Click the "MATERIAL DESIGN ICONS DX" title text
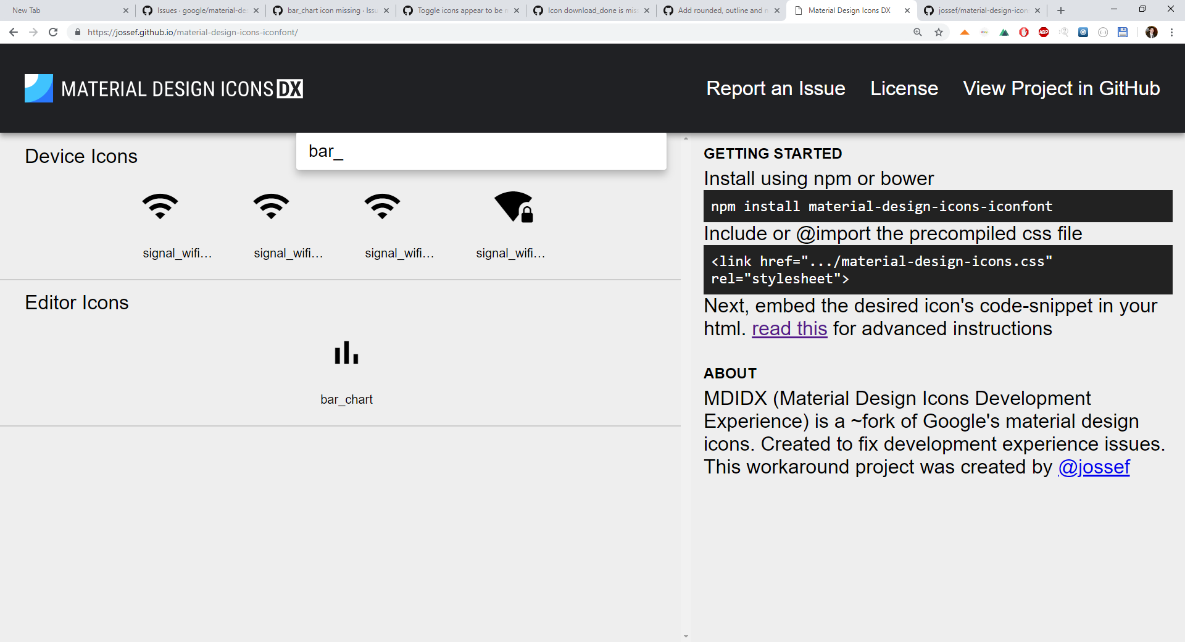This screenshot has height=642, width=1185. click(182, 89)
